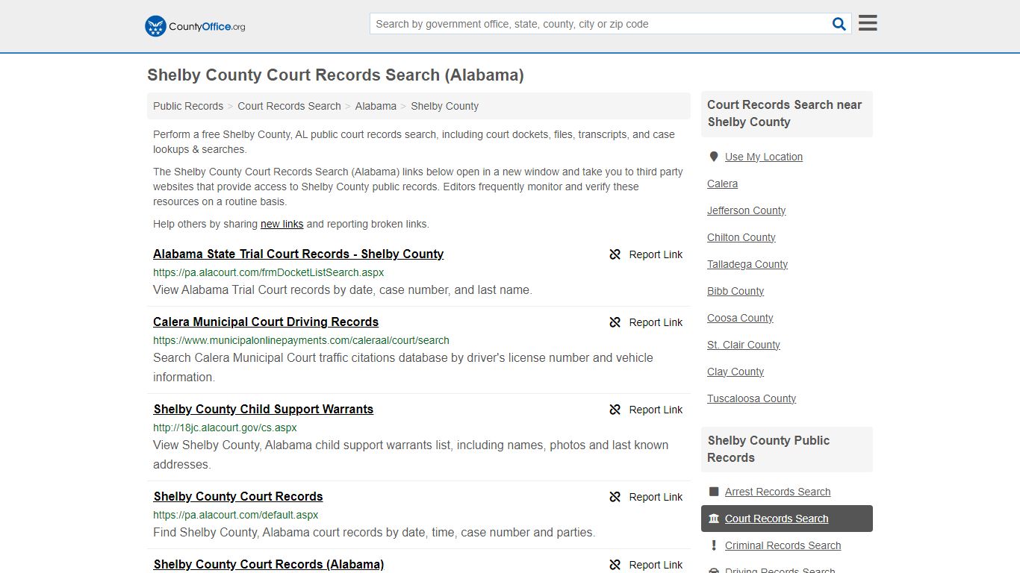This screenshot has width=1020, height=573.
Task: Click the broken-link icon beside Calera Municipal Court Driving Records
Action: click(x=615, y=322)
